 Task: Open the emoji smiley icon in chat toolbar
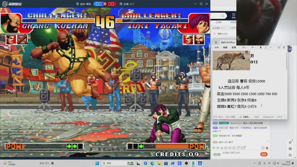(214, 148)
